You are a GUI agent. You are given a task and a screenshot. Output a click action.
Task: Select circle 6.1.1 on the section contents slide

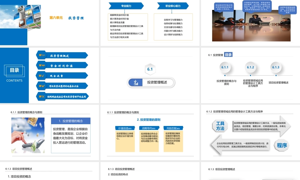[x=225, y=67]
